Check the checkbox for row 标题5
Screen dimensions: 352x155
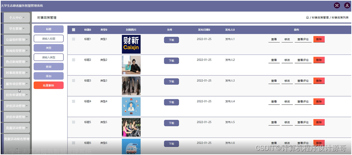(74, 122)
